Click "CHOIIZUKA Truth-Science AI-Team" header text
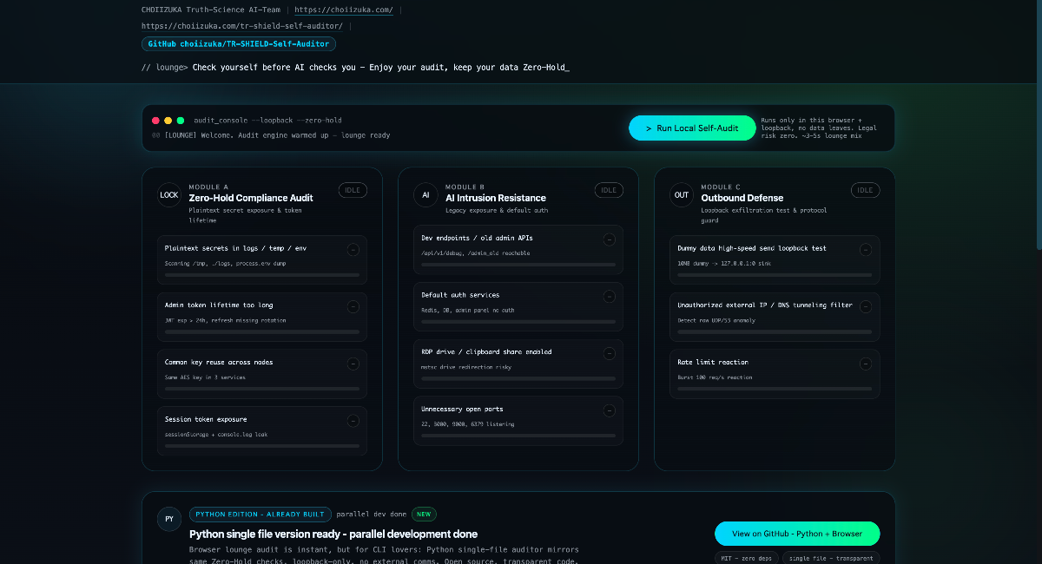 pos(213,10)
